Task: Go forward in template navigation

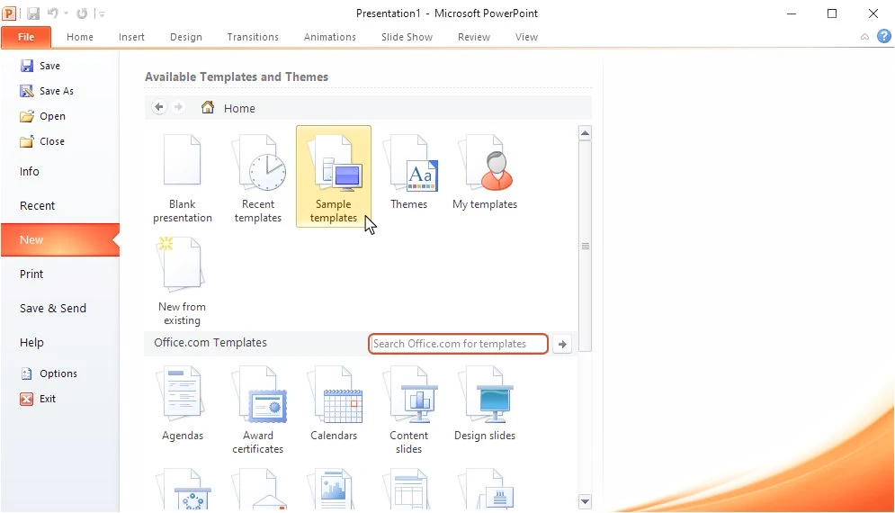Action: click(x=179, y=107)
